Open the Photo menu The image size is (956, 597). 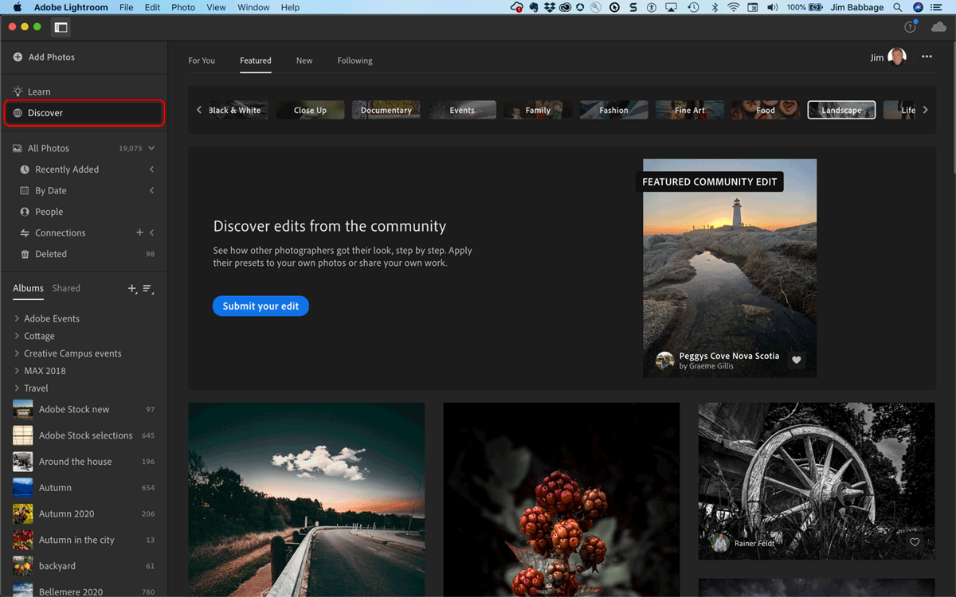(183, 7)
